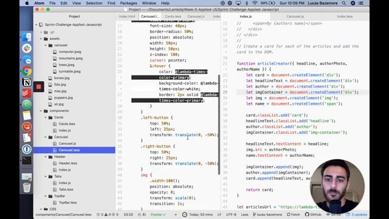Open the AirPlay display menu
This screenshot has height=219, width=389.
tap(238, 3)
